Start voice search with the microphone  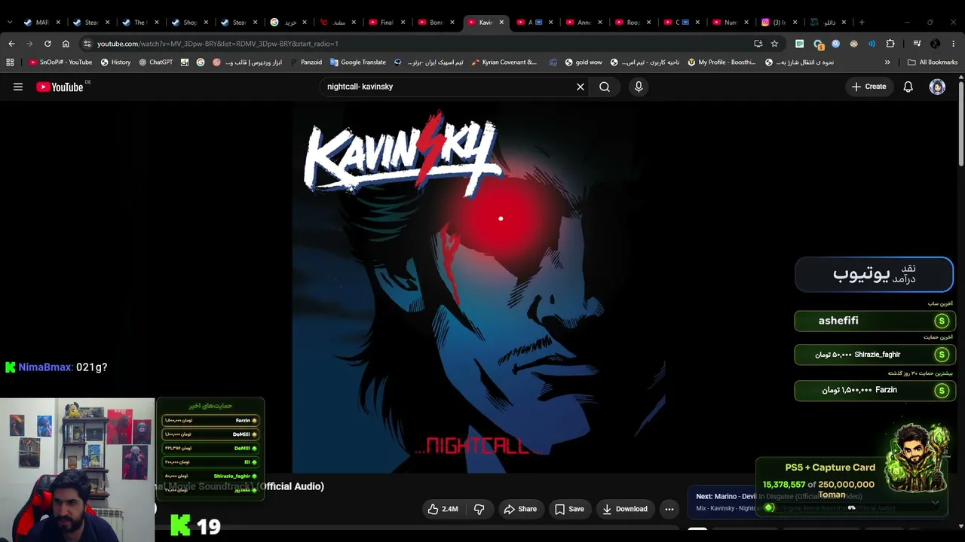pos(639,87)
